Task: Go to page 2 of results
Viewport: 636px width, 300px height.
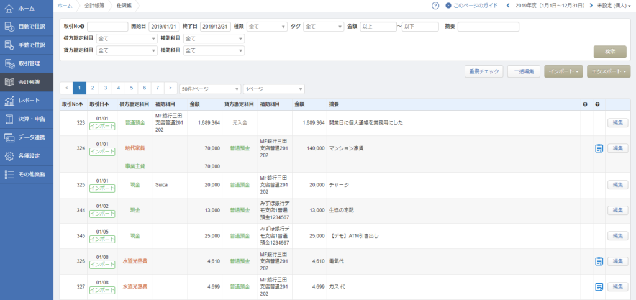Action: [x=93, y=88]
